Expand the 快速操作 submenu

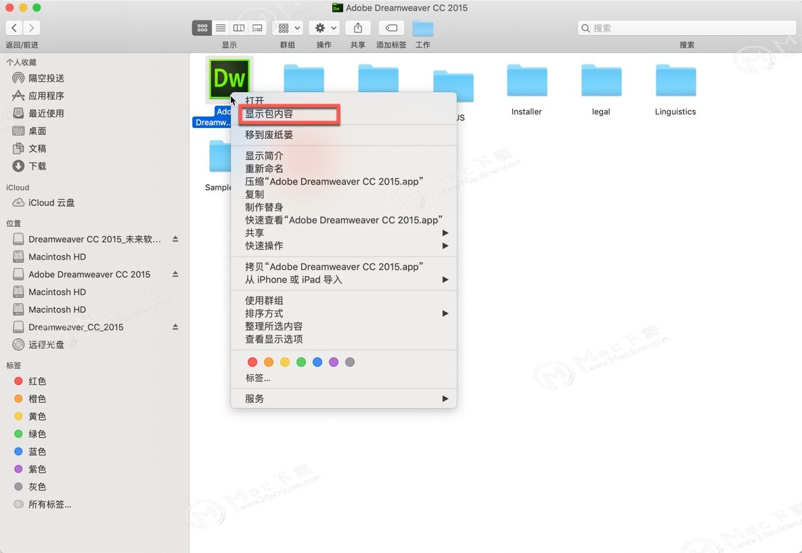tap(344, 246)
